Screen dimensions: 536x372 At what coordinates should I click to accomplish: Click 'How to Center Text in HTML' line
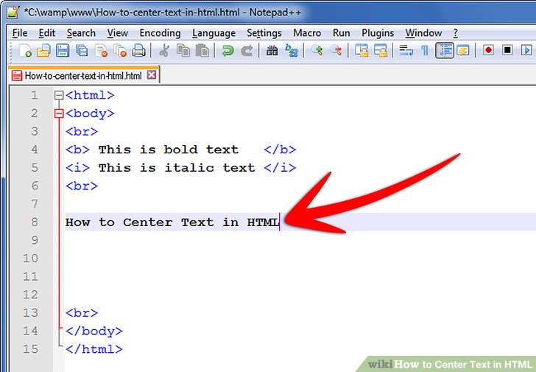172,222
